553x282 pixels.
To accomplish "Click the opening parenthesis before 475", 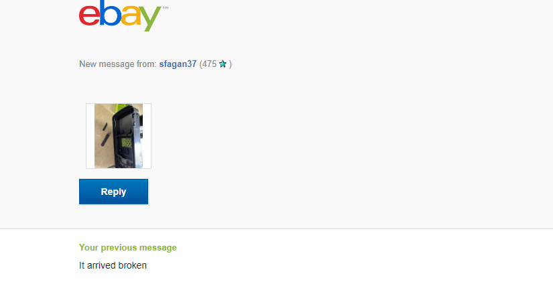I will [x=200, y=64].
